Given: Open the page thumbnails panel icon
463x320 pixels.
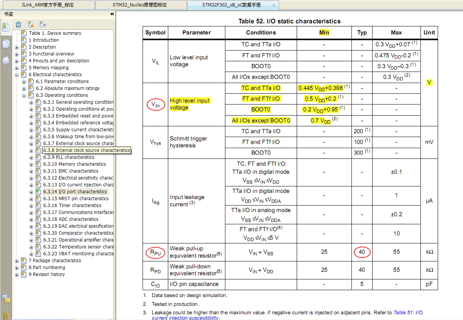Looking at the screenshot, I should tap(6, 44).
